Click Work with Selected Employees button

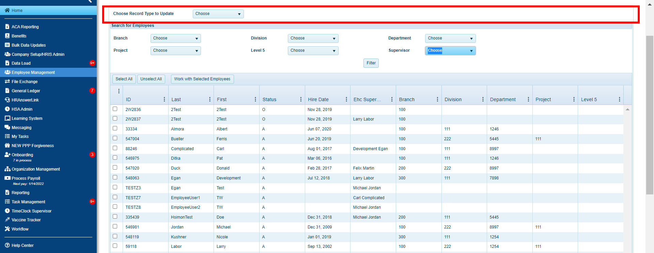click(x=202, y=79)
